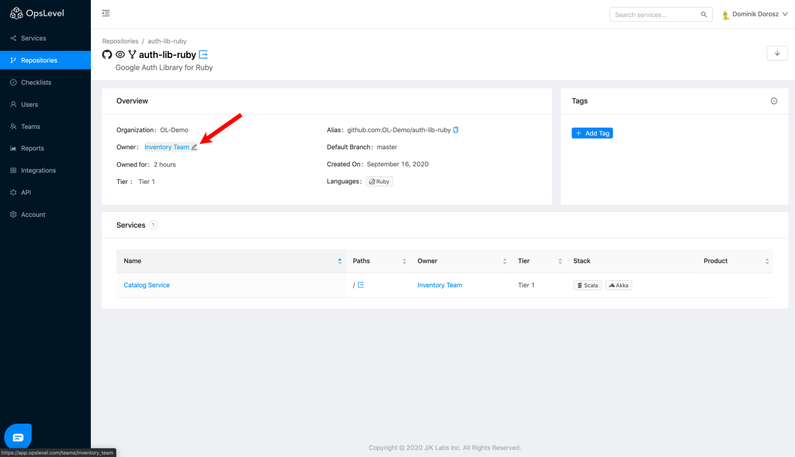Open the path's external link icon
Viewport: 795px width, 457px height.
[361, 285]
